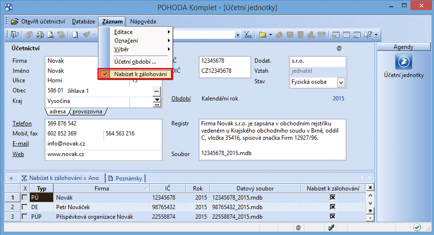This screenshot has height=235, width=434.
Task: Open the Stav dropdown showing Fyzická osoba
Action: pos(341,82)
